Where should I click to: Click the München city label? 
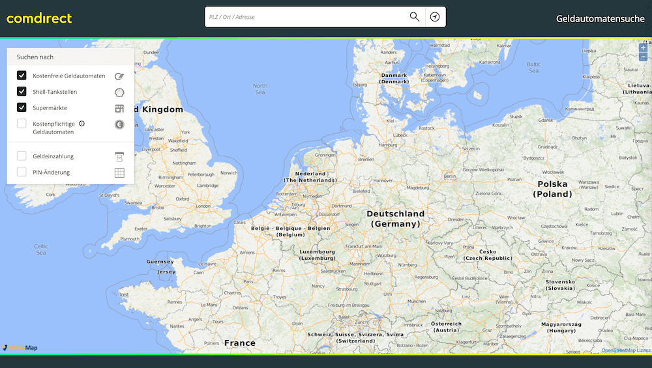click(416, 301)
